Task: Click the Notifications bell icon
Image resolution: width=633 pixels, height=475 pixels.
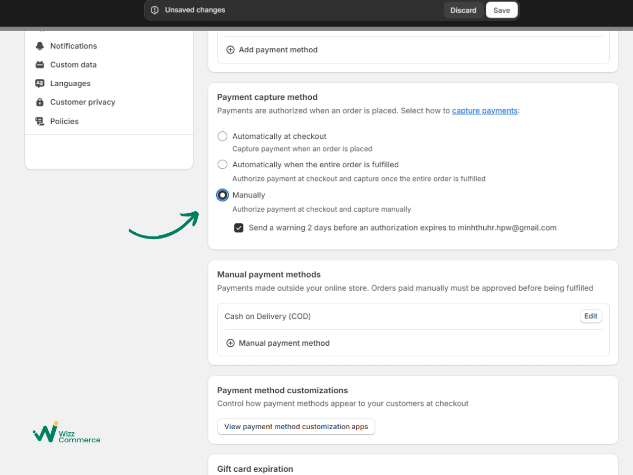Action: pos(40,46)
